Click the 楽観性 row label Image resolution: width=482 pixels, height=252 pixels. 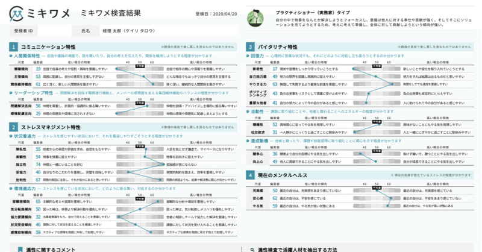coord(21,157)
